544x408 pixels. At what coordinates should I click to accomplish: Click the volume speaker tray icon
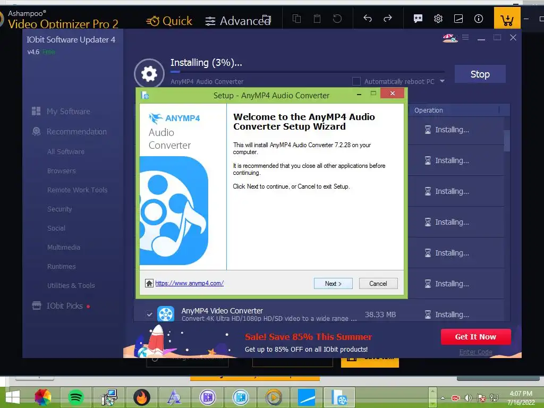469,398
